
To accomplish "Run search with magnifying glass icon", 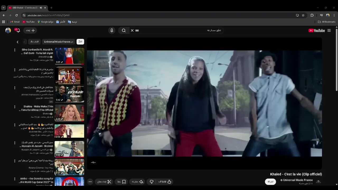I will pyautogui.click(x=124, y=30).
